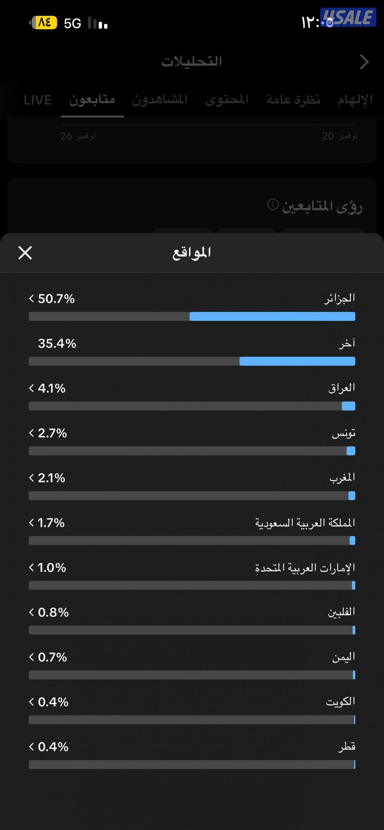Open the LIVE analytics tab
The height and width of the screenshot is (830, 384).
coord(37,101)
